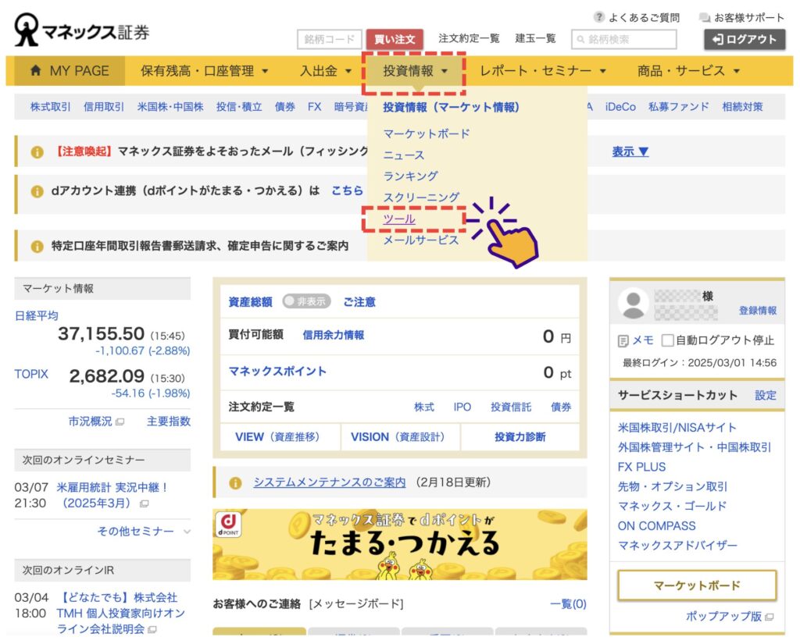Image resolution: width=800 pixels, height=644 pixels.
Task: Click the d POINT logo on banner
Action: pos(228,524)
